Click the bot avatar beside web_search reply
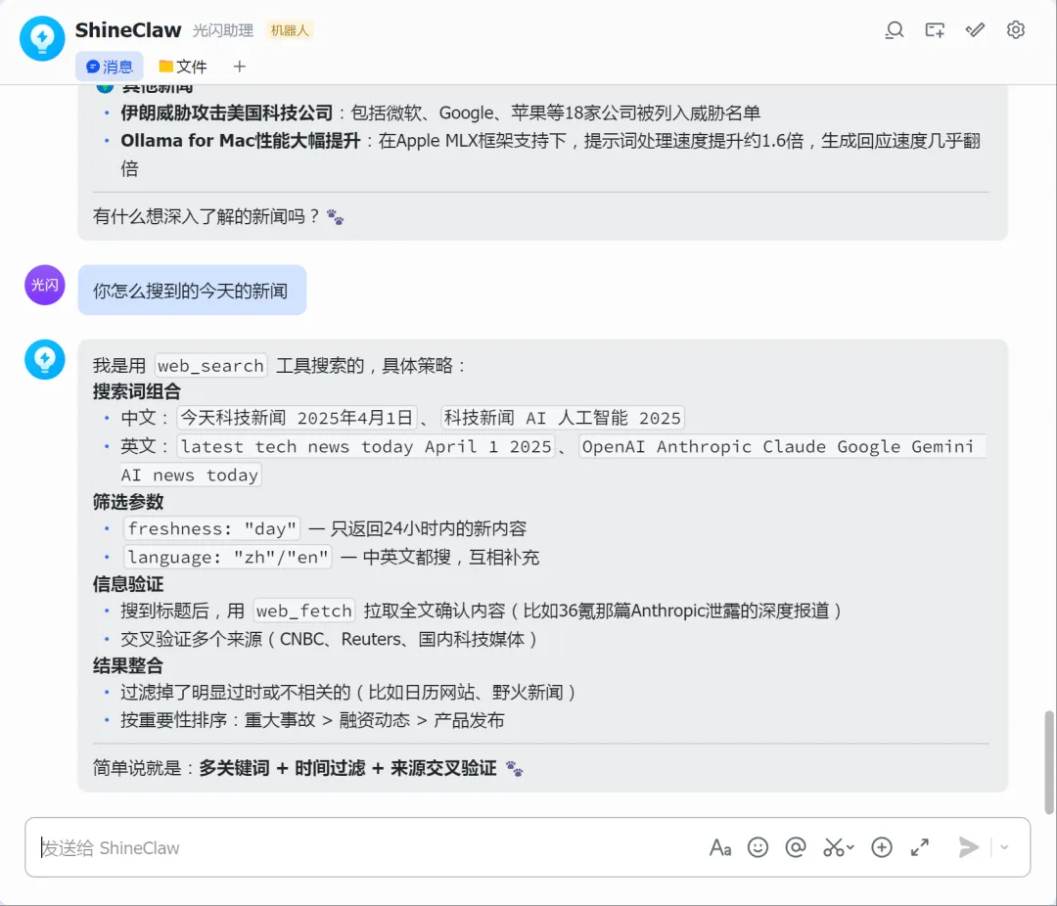This screenshot has width=1057, height=906. pyautogui.click(x=44, y=359)
